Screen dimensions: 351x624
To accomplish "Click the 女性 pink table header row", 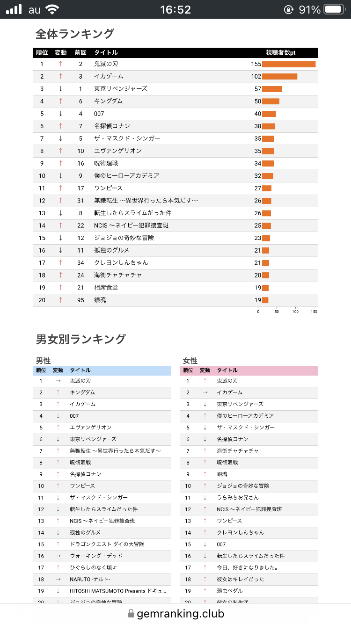I will (249, 370).
